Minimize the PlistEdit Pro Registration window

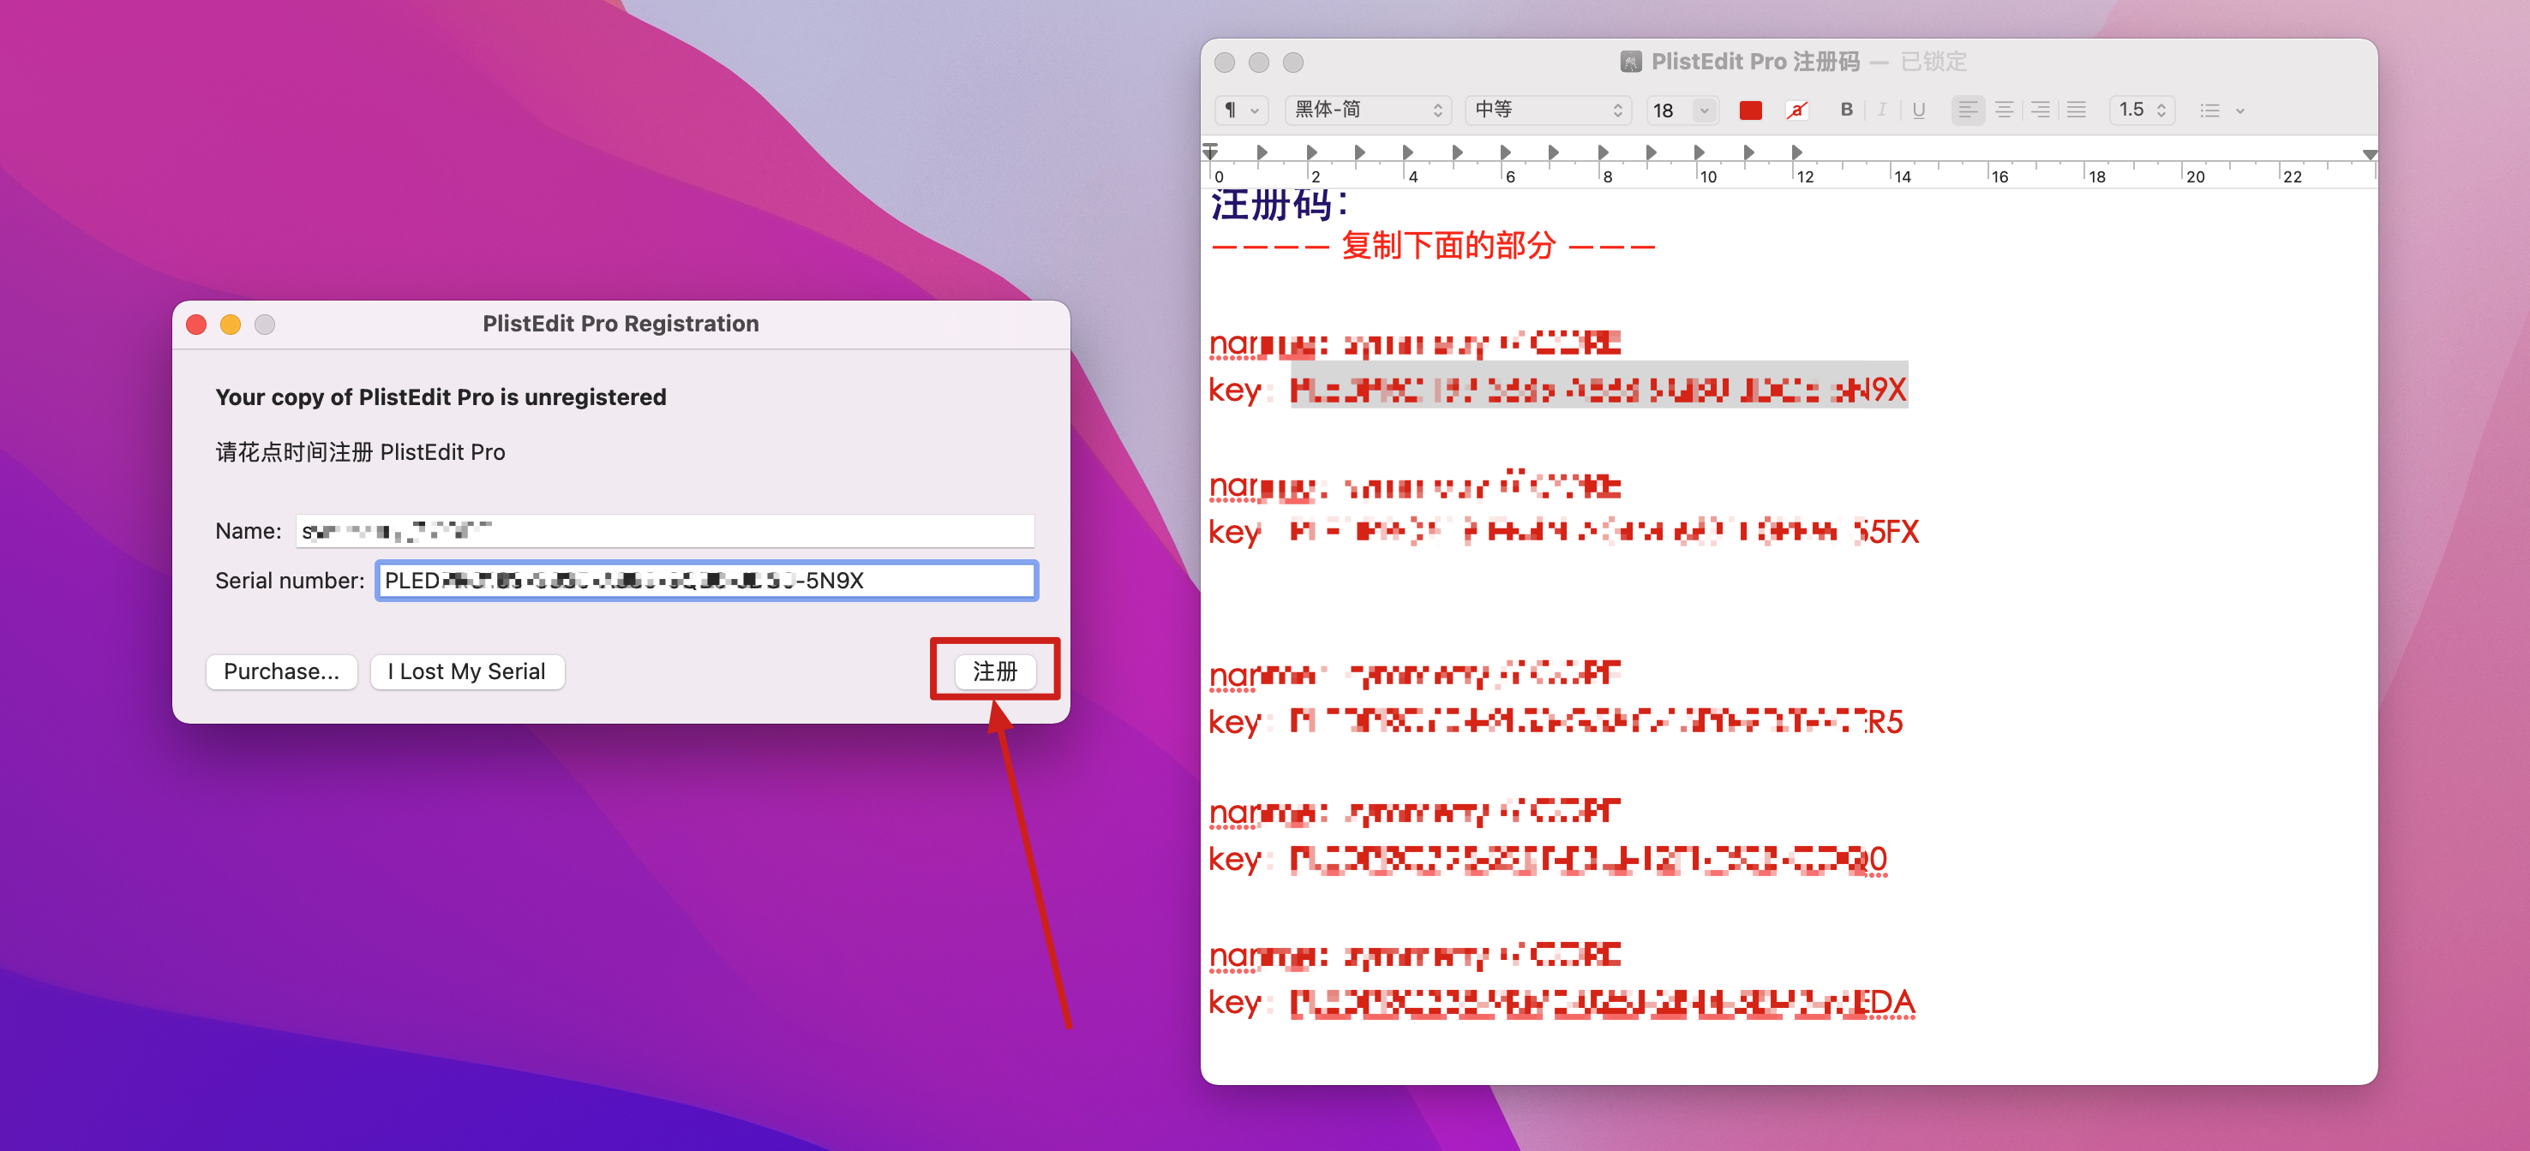click(231, 325)
